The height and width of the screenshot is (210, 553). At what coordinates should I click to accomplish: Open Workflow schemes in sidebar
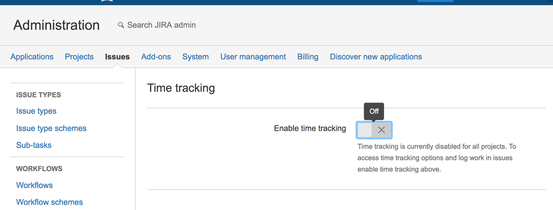[49, 202]
